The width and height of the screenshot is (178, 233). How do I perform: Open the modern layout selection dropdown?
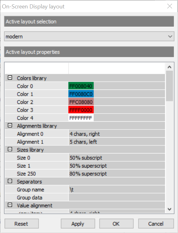click(89, 36)
